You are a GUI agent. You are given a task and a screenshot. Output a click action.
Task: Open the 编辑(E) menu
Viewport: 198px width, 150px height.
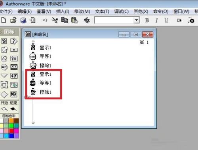[25, 11]
